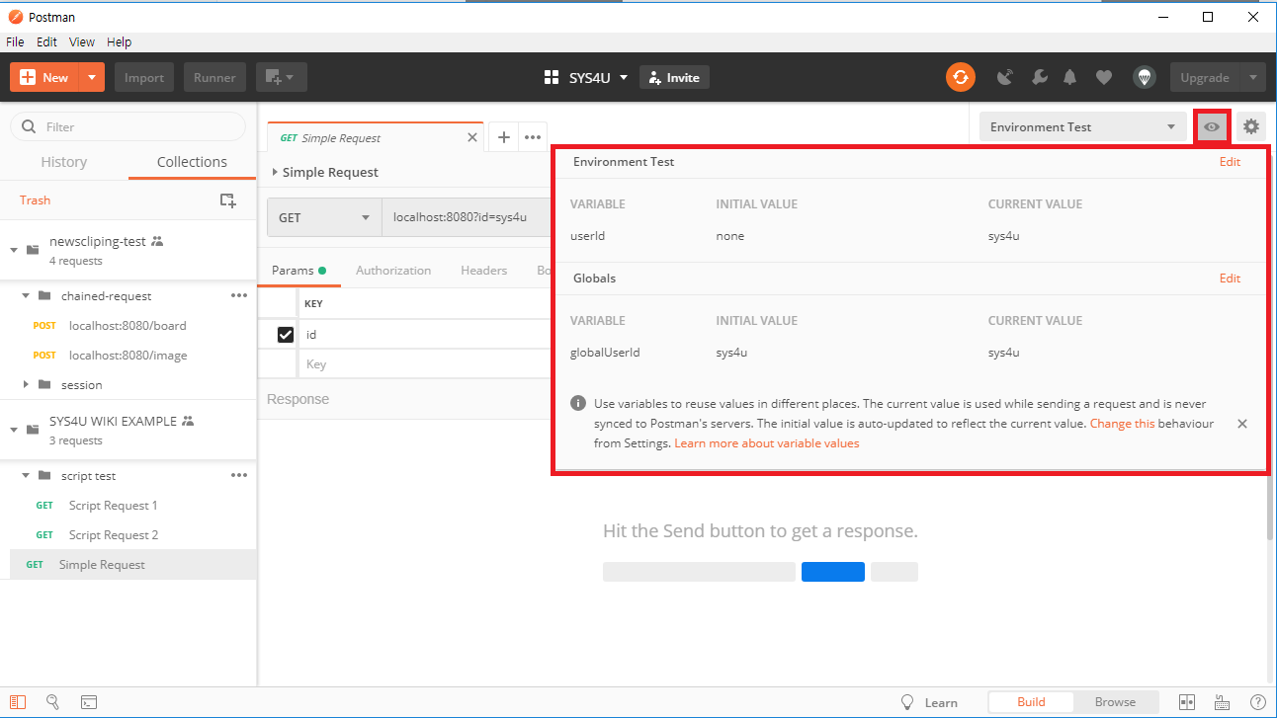This screenshot has height=718, width=1277.
Task: Open the Edit menu
Action: coord(46,42)
